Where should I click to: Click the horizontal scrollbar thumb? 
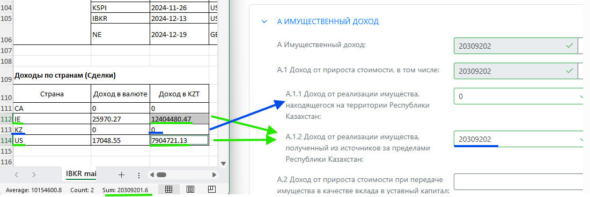(x=161, y=175)
